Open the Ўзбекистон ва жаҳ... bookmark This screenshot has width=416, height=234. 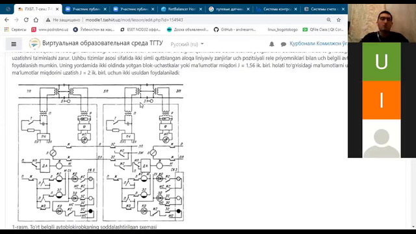point(94,29)
